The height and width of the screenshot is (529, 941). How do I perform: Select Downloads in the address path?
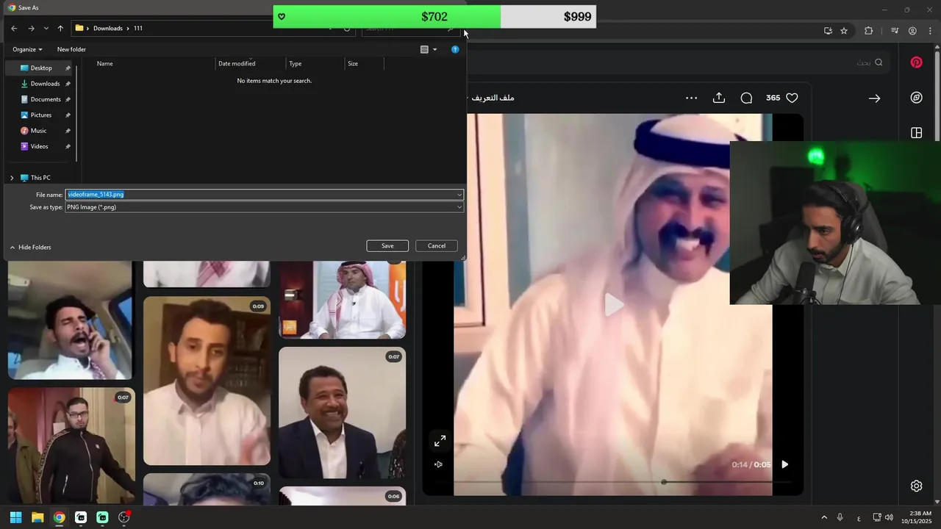(x=107, y=29)
